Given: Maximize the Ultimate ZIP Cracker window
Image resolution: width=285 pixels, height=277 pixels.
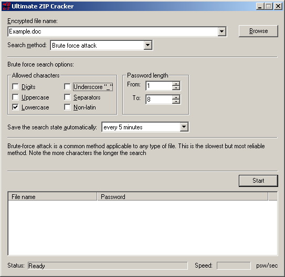Looking at the screenshot, I should 269,6.
